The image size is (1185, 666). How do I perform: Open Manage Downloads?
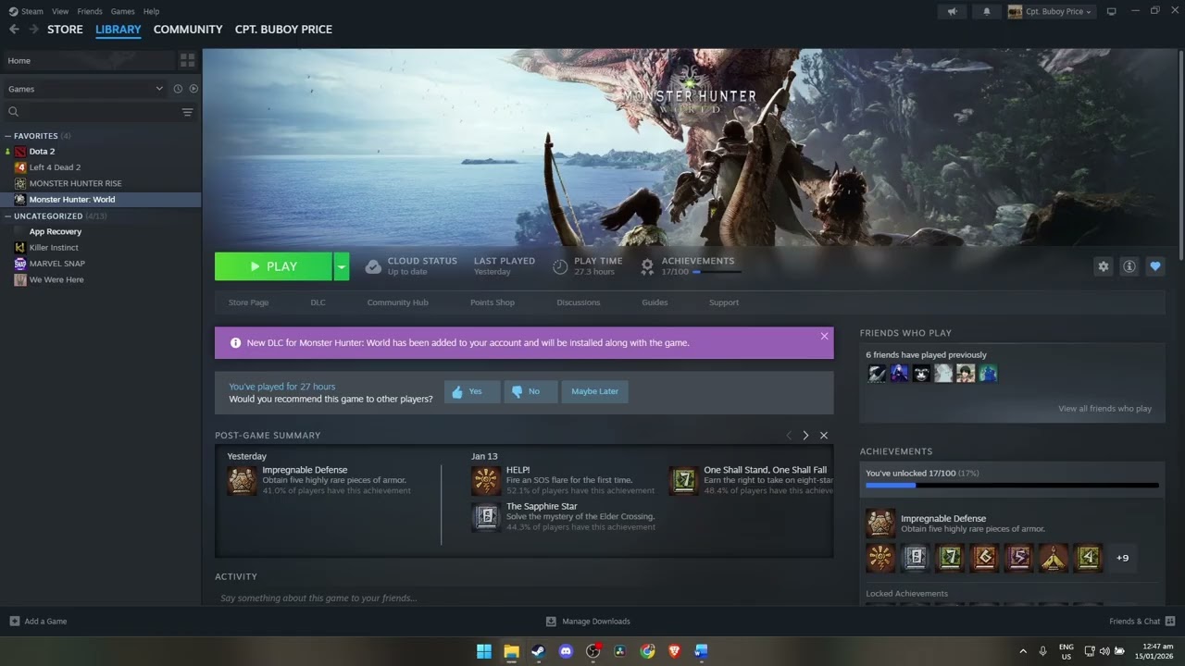(x=588, y=622)
